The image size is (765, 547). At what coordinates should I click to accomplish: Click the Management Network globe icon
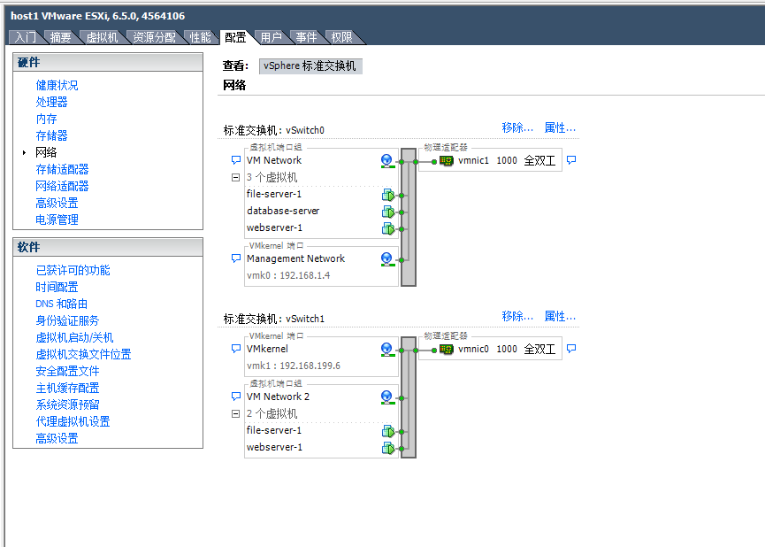coord(386,259)
